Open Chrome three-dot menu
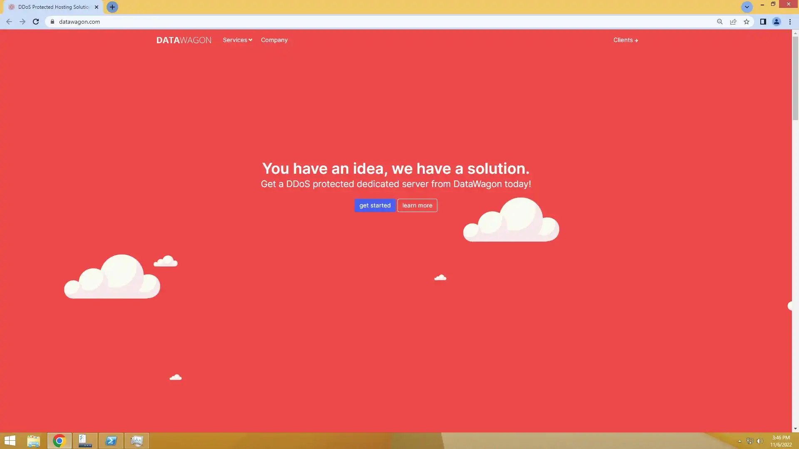Image resolution: width=799 pixels, height=449 pixels. [790, 22]
